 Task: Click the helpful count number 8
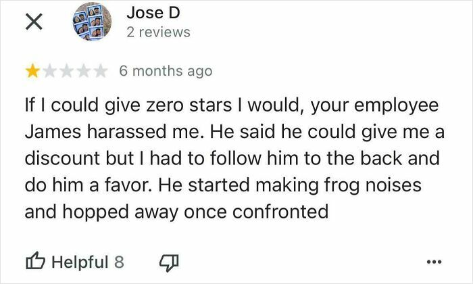pos(119,262)
